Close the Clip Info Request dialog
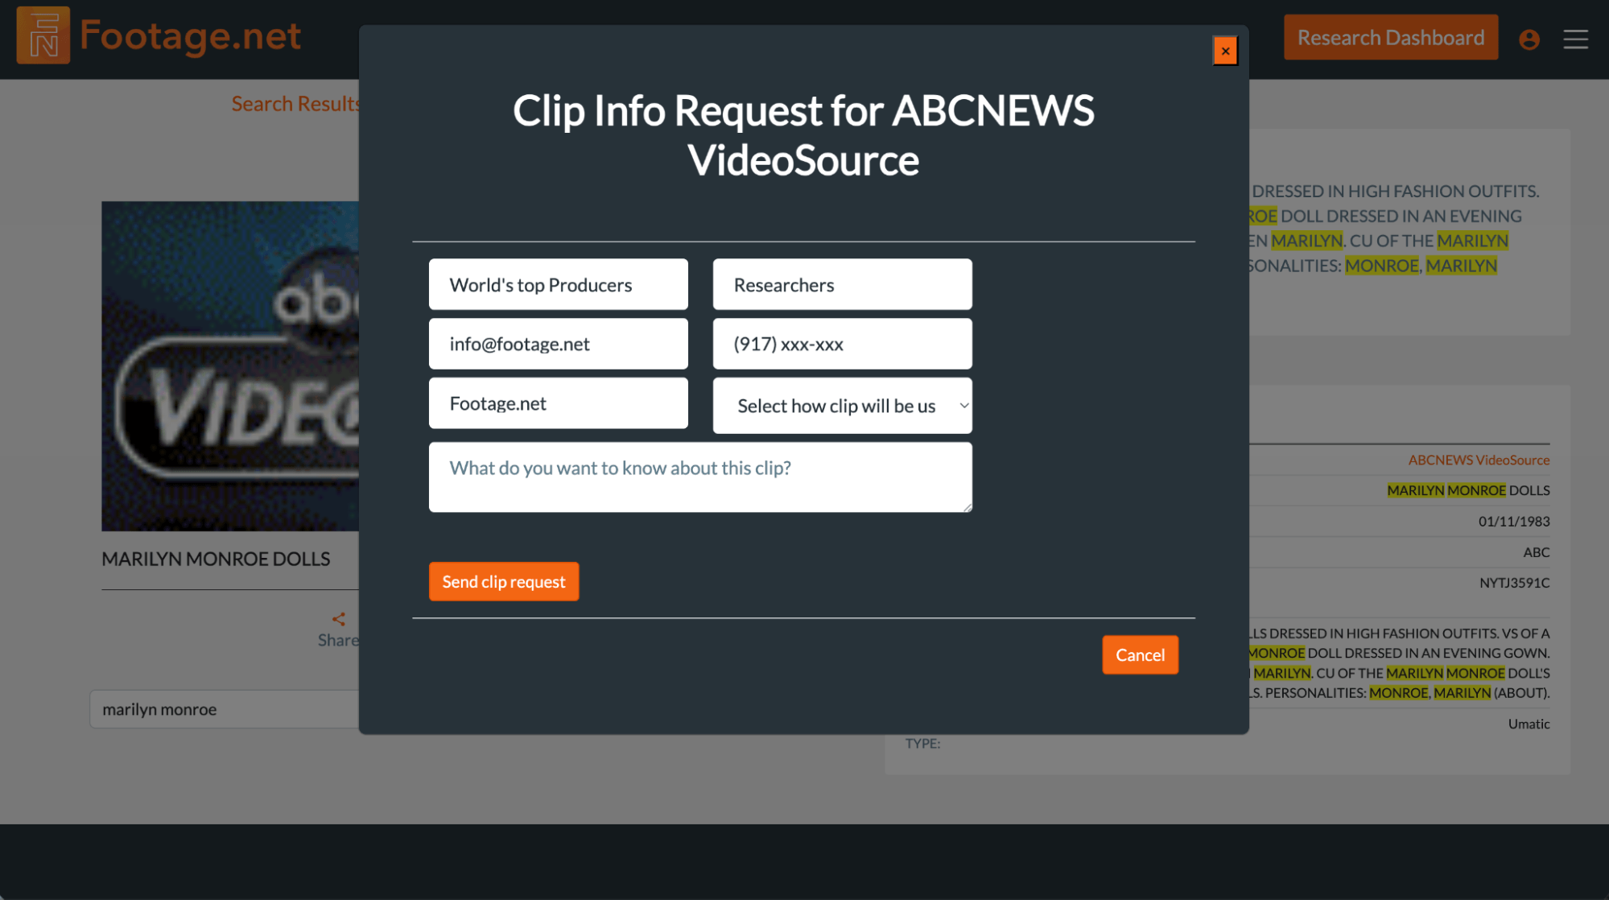 pos(1225,51)
